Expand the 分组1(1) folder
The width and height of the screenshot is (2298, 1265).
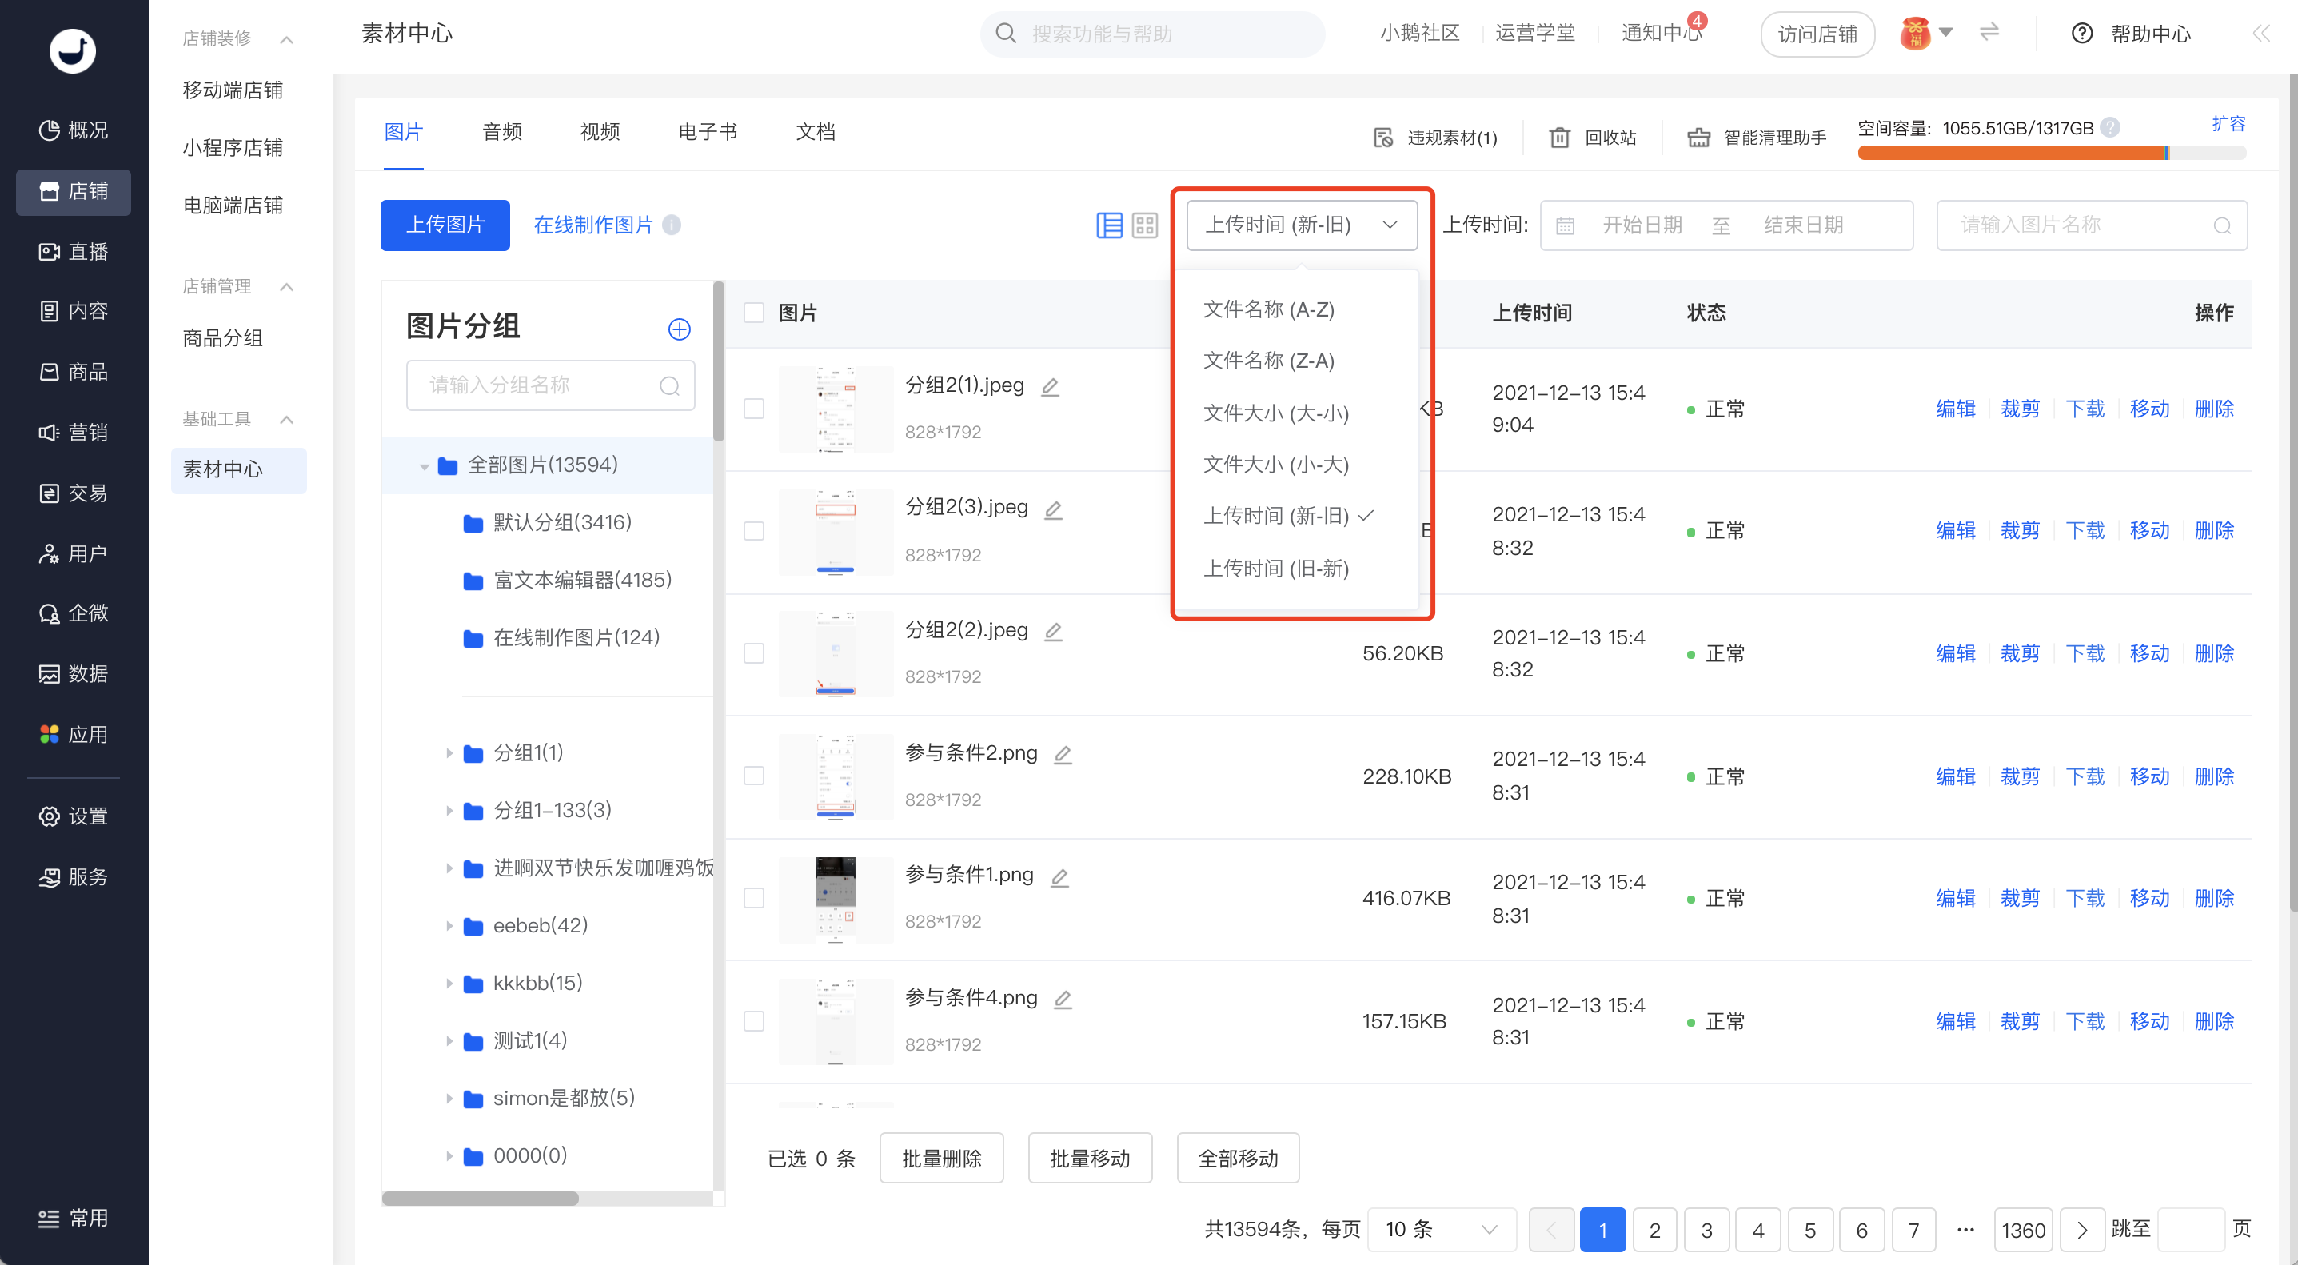[x=449, y=754]
